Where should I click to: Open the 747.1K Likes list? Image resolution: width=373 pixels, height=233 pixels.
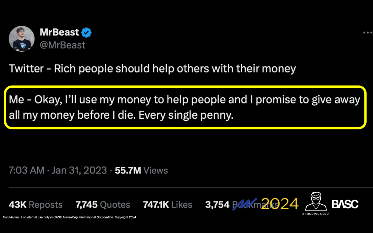click(168, 205)
